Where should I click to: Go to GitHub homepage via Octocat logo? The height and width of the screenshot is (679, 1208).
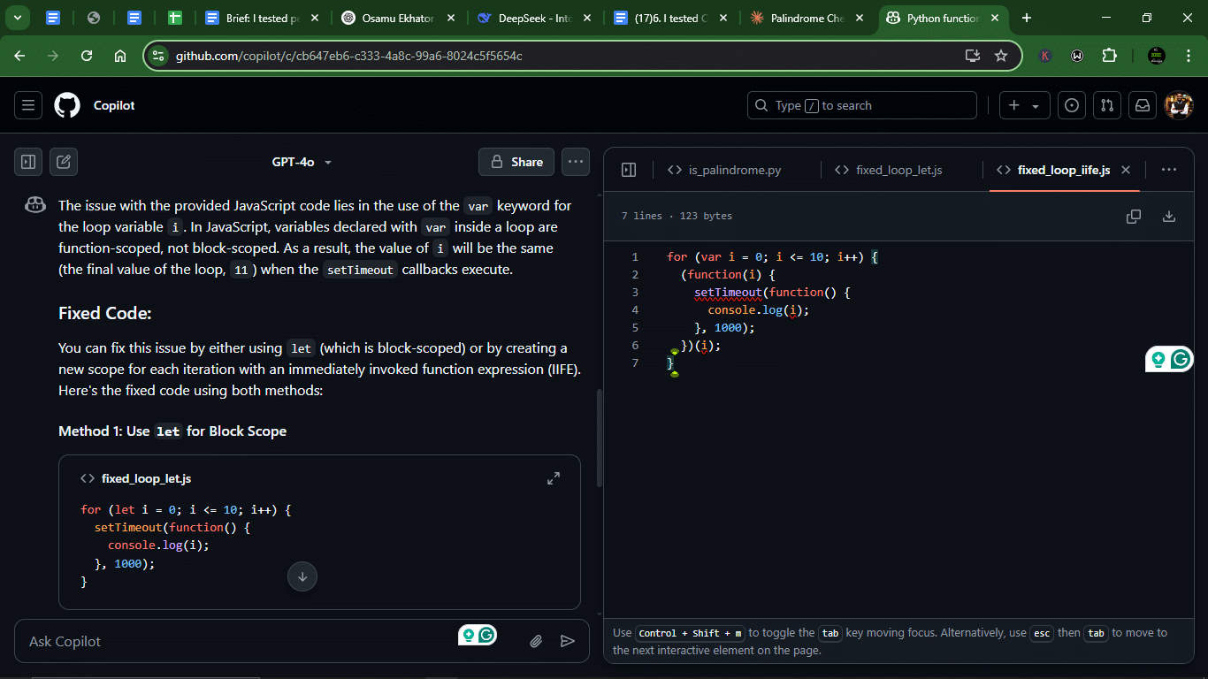pyautogui.click(x=67, y=105)
